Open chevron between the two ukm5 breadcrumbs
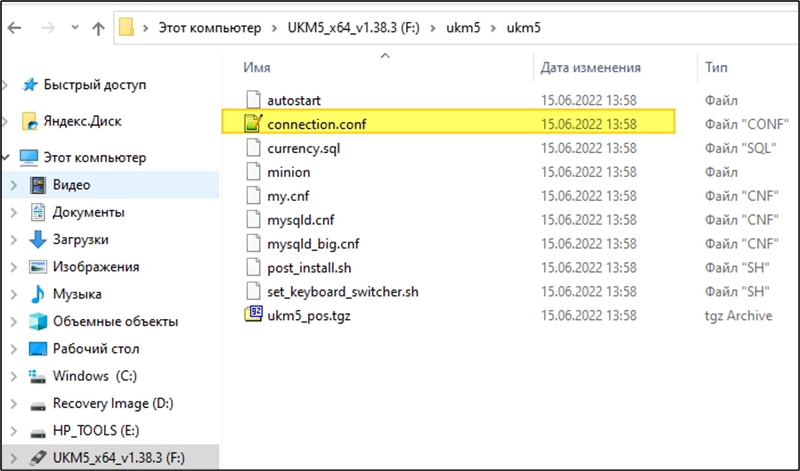Screen dimensions: 800x471 click(493, 28)
